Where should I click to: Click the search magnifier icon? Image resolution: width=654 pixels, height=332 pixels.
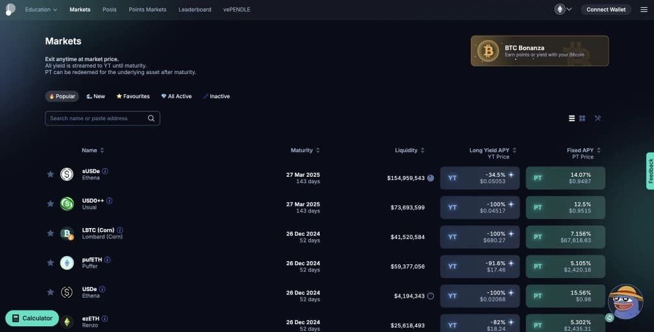(x=151, y=118)
